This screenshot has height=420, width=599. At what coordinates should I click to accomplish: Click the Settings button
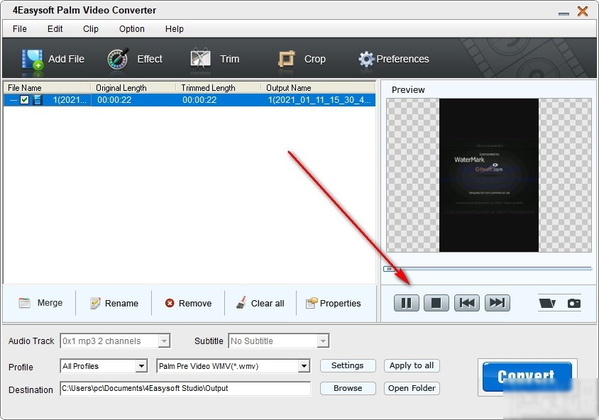348,366
